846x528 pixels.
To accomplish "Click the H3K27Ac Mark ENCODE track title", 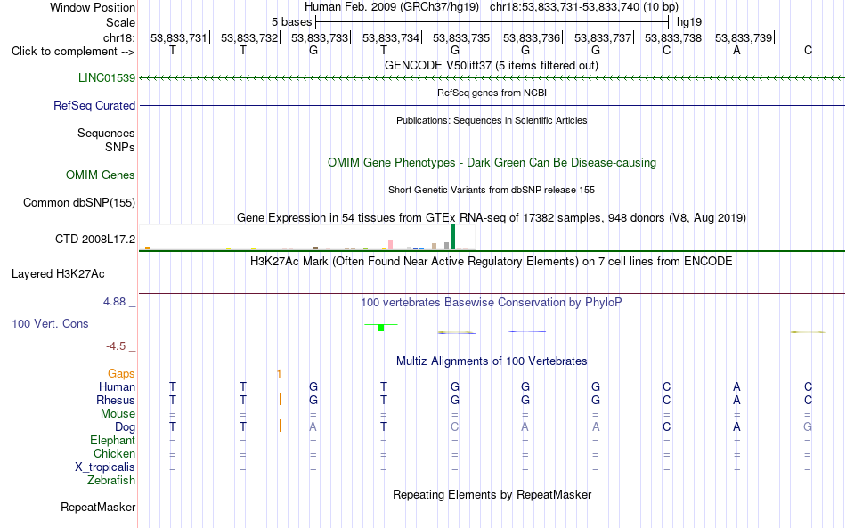I will [491, 262].
